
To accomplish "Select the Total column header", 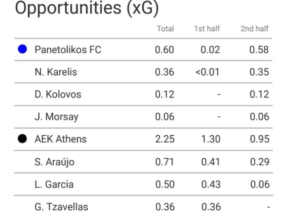I will [165, 29].
